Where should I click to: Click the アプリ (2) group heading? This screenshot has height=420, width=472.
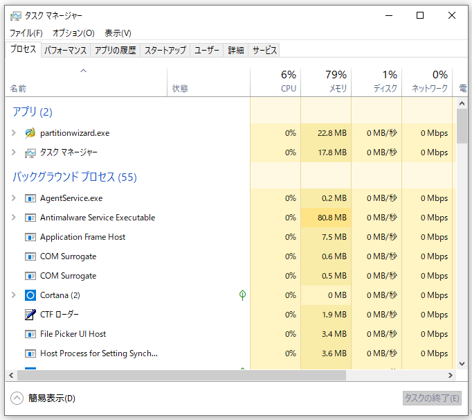click(33, 112)
